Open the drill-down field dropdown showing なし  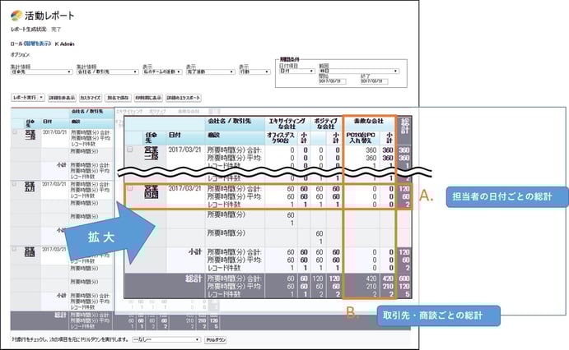[166, 339]
